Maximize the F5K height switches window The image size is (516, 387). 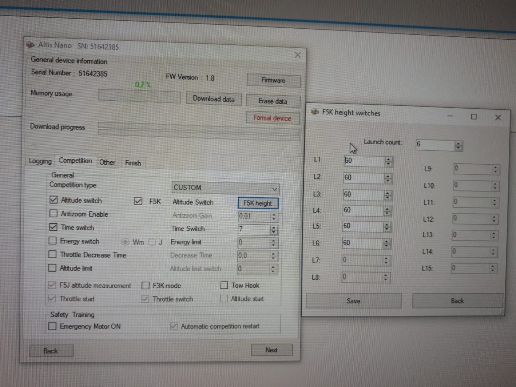[x=474, y=116]
